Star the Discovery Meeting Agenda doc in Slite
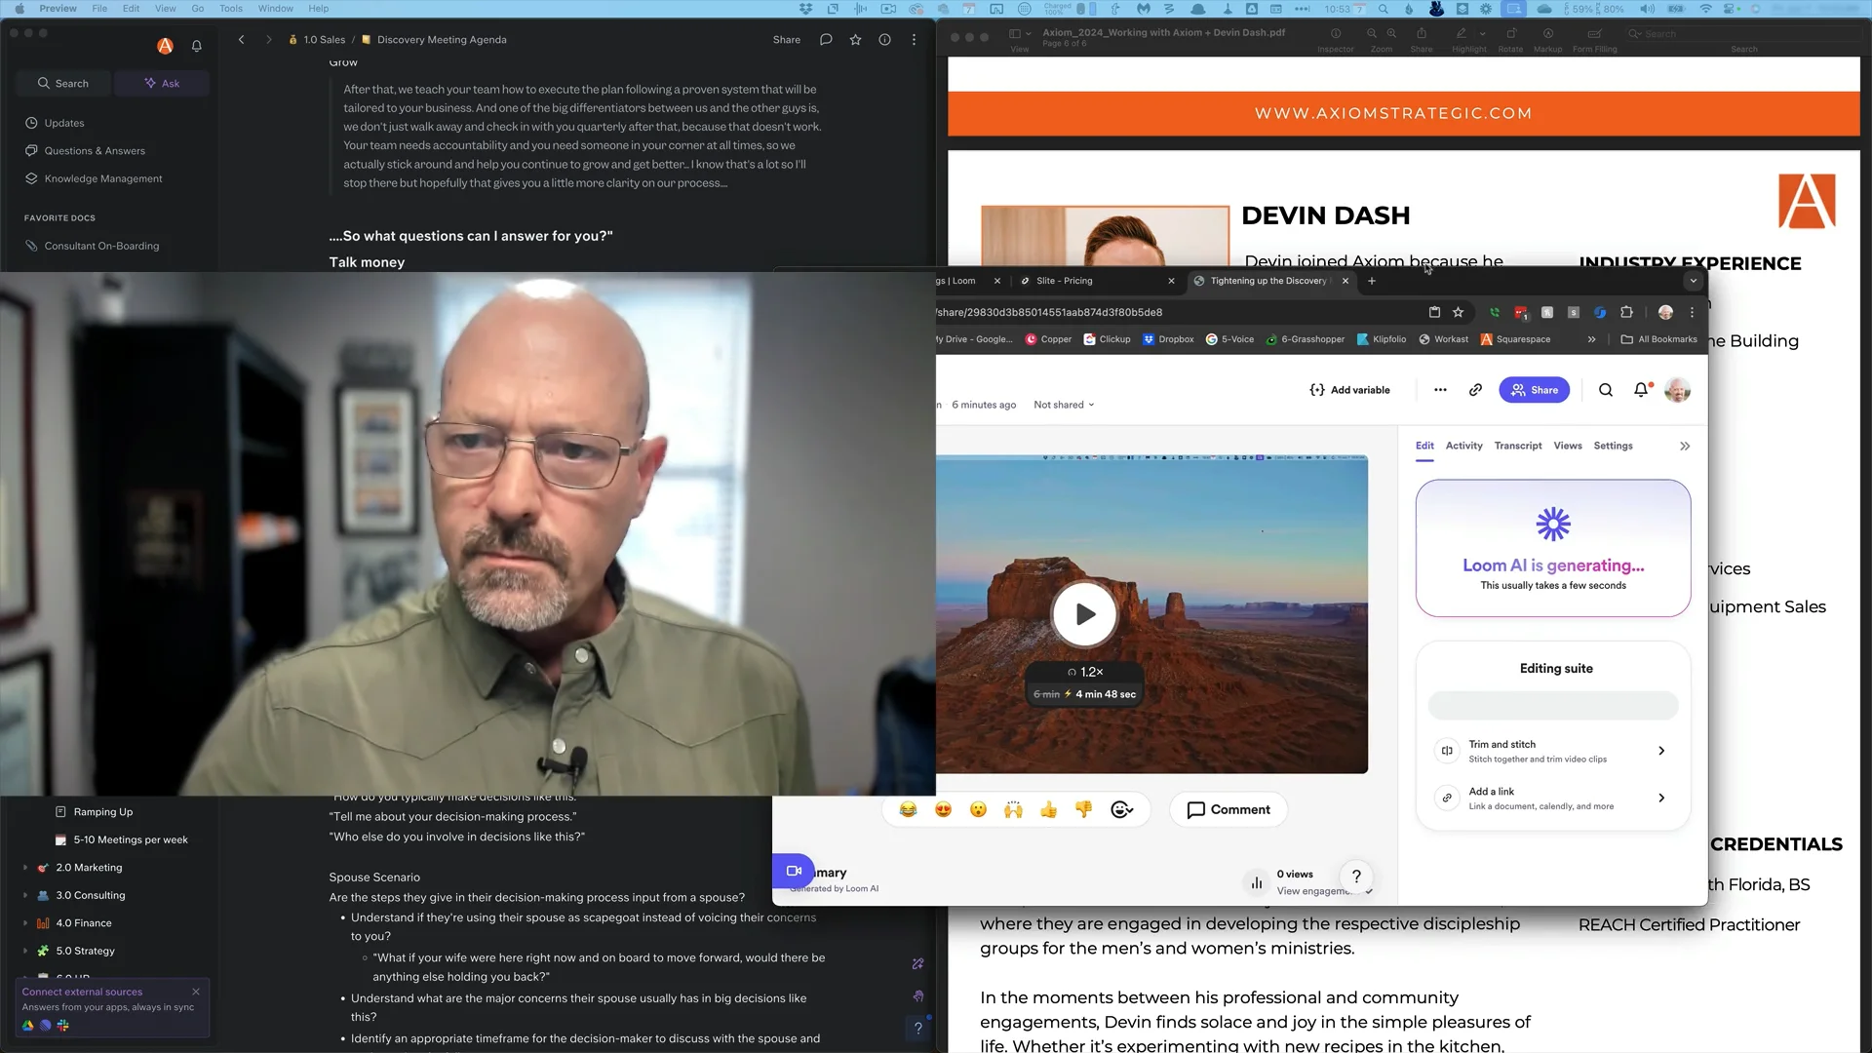1872x1053 pixels. [855, 40]
